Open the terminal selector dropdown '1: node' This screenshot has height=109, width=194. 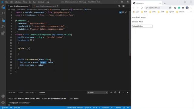pos(97,93)
